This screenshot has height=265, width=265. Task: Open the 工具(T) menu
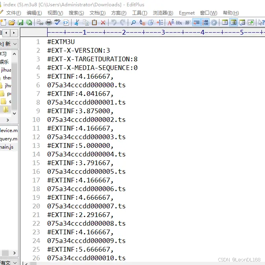(x=140, y=13)
